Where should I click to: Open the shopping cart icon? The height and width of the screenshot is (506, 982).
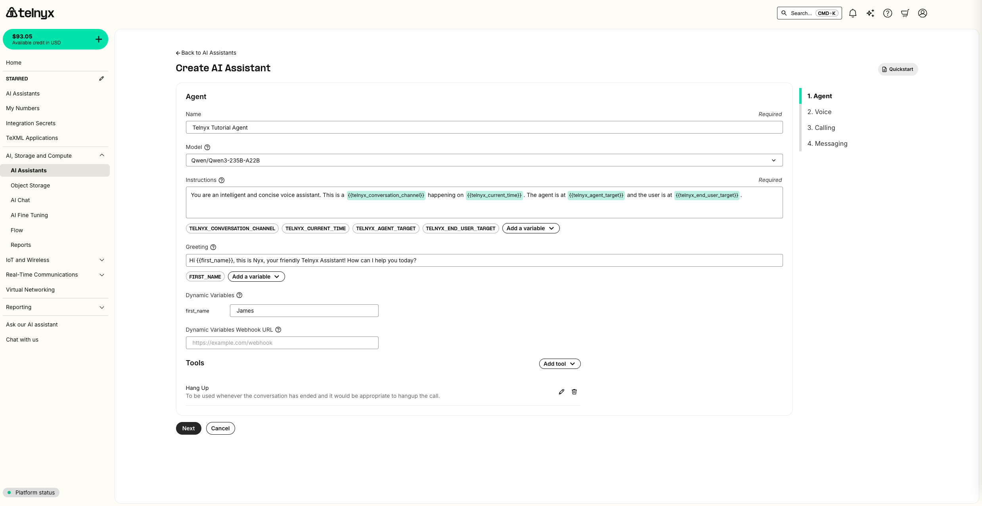pos(905,13)
